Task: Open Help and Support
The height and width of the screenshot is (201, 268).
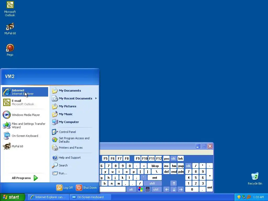Action: 75,158
